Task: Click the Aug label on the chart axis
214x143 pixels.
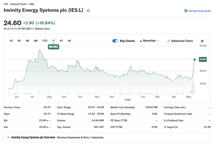Action: tap(49, 97)
